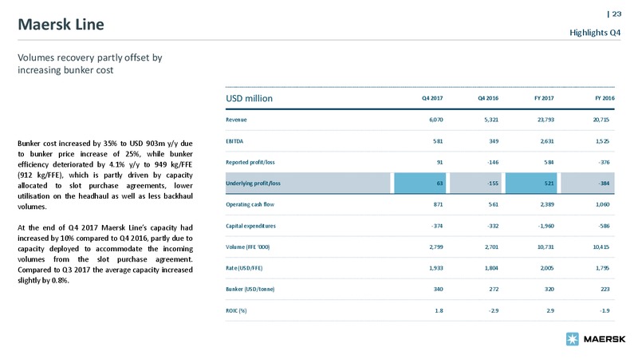638x359 pixels.
Task: Select the 'Rate (USD/FFE)' row label
Action: (244, 268)
